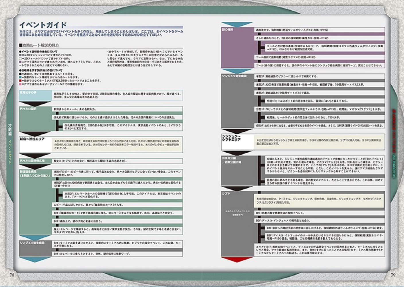Click the teal arrow between 謎の場所 and シンジュク衛生病院

click(x=237, y=71)
